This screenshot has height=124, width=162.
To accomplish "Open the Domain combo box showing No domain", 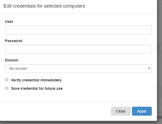I will [78, 69].
